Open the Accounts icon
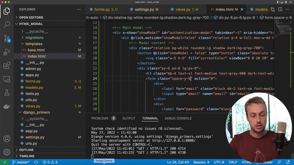This screenshot has width=294, height=165. (x=7, y=138)
